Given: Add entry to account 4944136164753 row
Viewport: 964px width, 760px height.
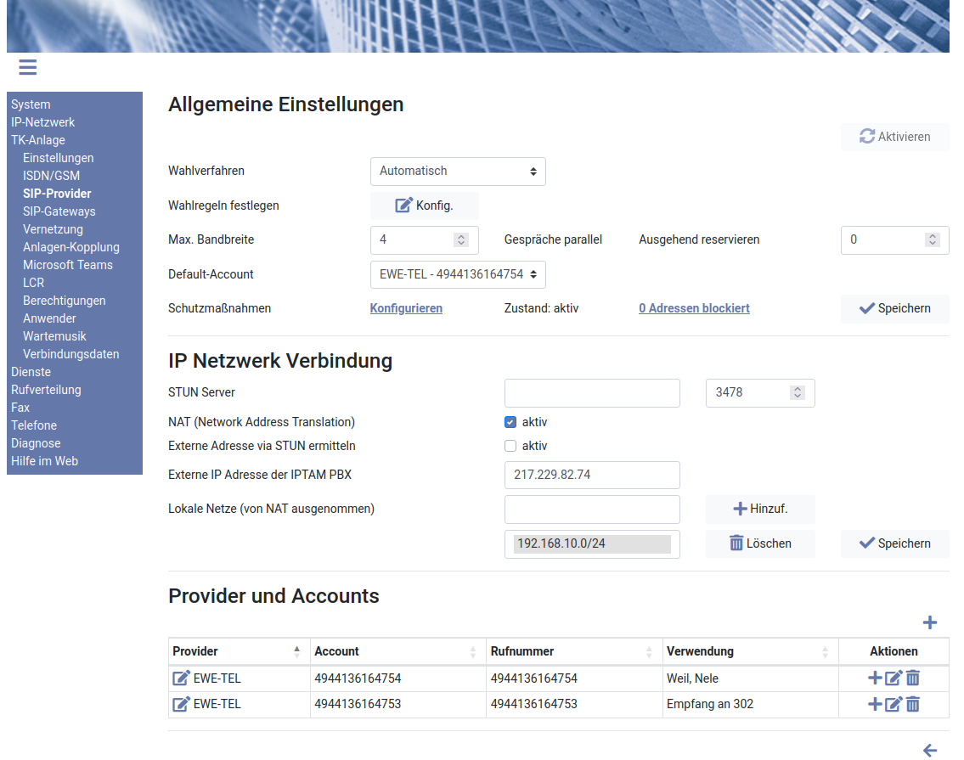Looking at the screenshot, I should (875, 704).
